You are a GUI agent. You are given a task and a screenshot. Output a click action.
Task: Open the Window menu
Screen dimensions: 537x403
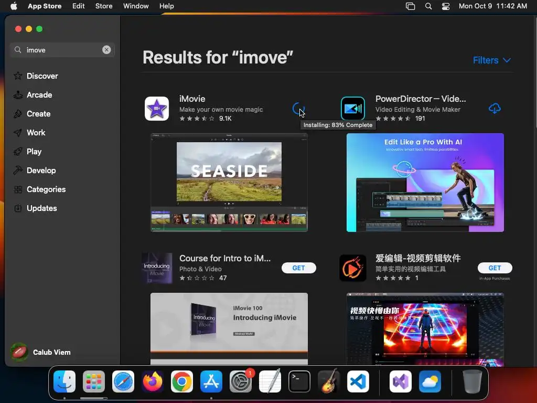136,6
